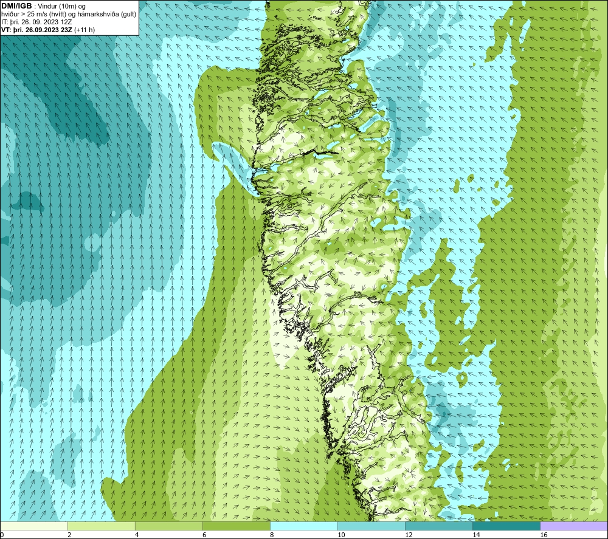The width and height of the screenshot is (608, 539).
Task: Click the legend scale label 8
Action: click(x=272, y=535)
